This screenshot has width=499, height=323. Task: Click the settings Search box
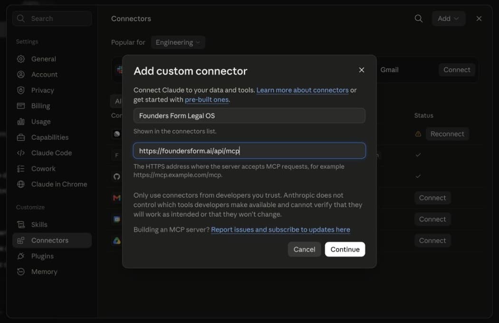[x=52, y=19]
